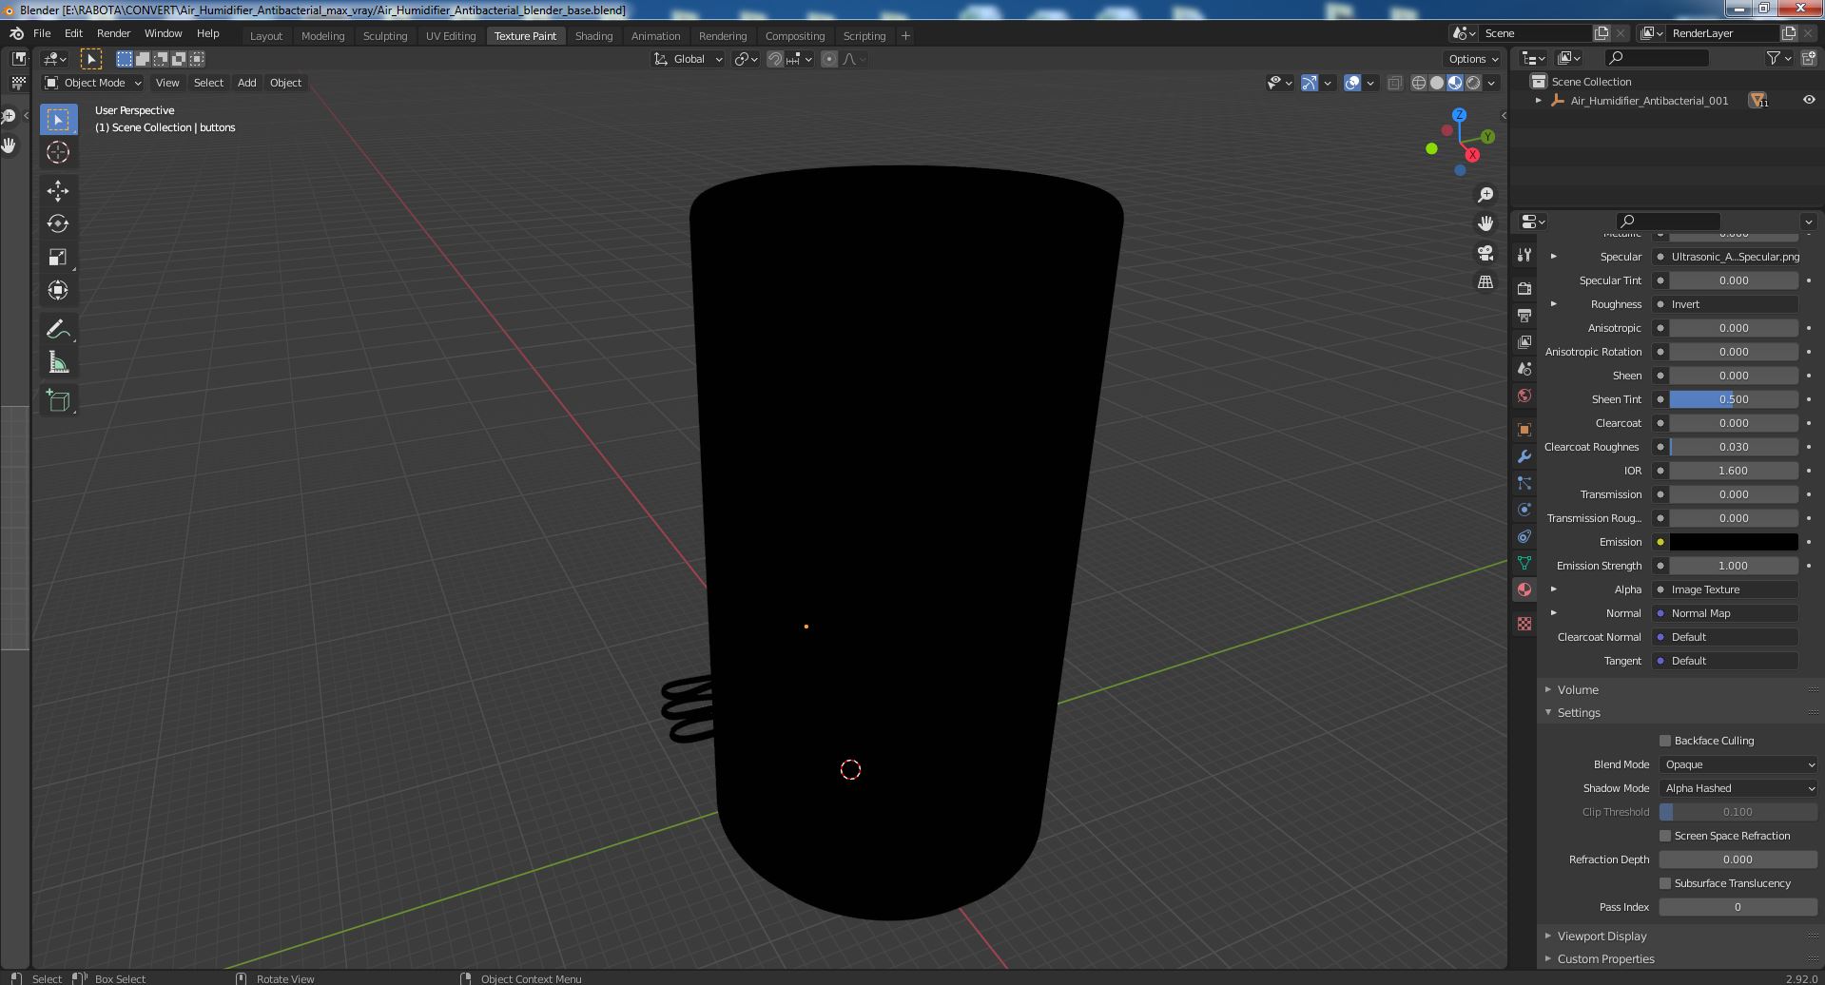The width and height of the screenshot is (1825, 985).
Task: Click the viewport pan hand icon
Action: click(x=1485, y=223)
